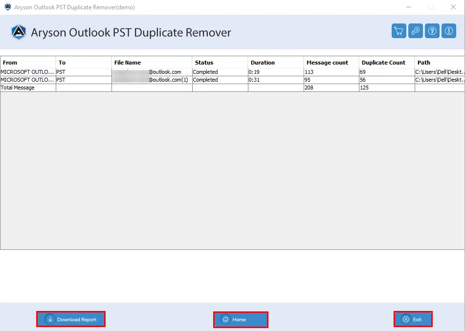Close the Aryson window

tap(453, 7)
